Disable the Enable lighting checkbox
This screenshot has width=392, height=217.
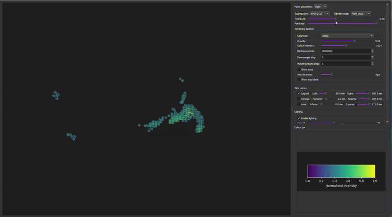(299, 118)
